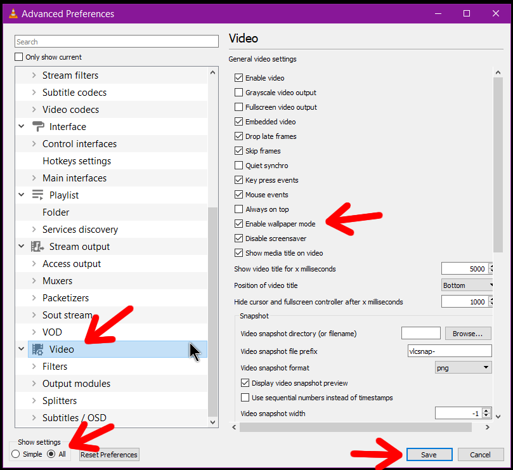Enable Always on top checkbox
The image size is (513, 470).
click(238, 209)
